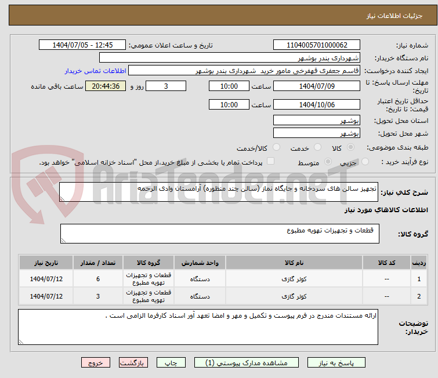Click the 'تاریخ نیاز' column header

coord(46,263)
